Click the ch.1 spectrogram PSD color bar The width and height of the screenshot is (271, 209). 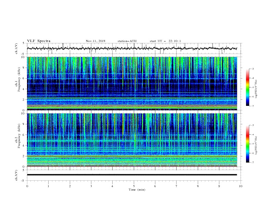(247, 87)
